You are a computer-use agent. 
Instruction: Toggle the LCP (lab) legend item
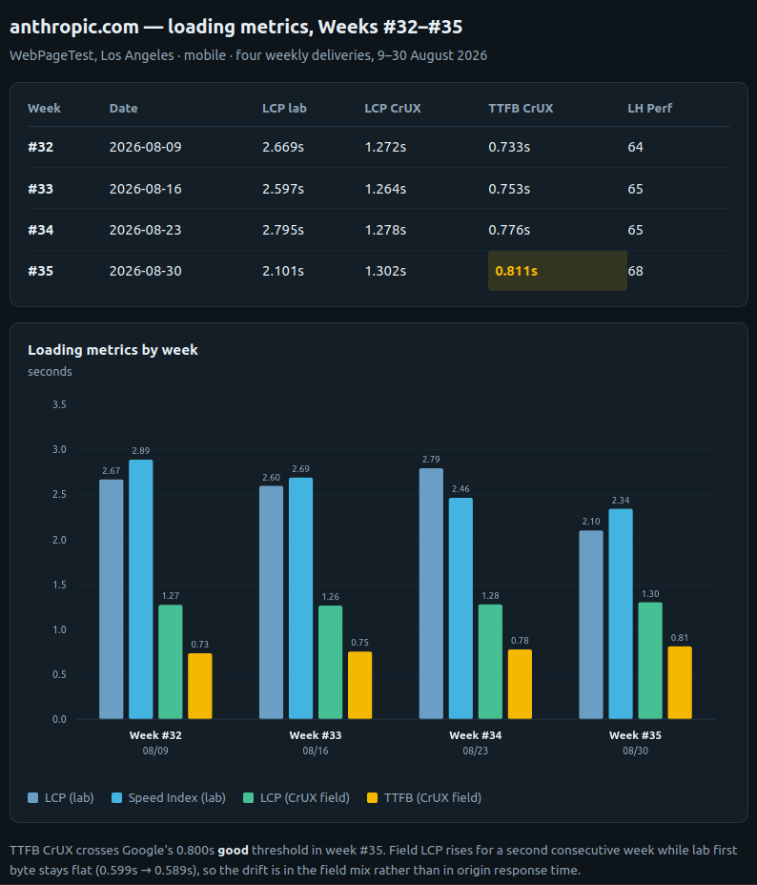click(x=61, y=797)
